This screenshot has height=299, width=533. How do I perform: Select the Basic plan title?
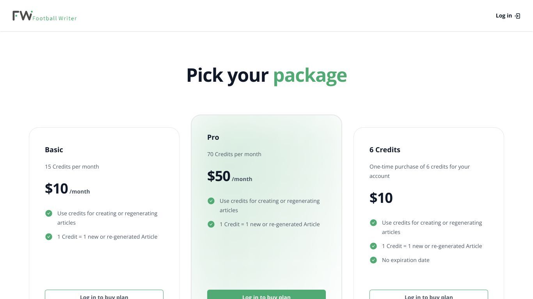point(54,150)
